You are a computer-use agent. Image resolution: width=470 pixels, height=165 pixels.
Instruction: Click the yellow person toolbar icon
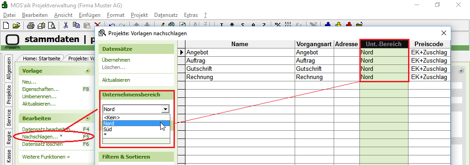(338, 25)
